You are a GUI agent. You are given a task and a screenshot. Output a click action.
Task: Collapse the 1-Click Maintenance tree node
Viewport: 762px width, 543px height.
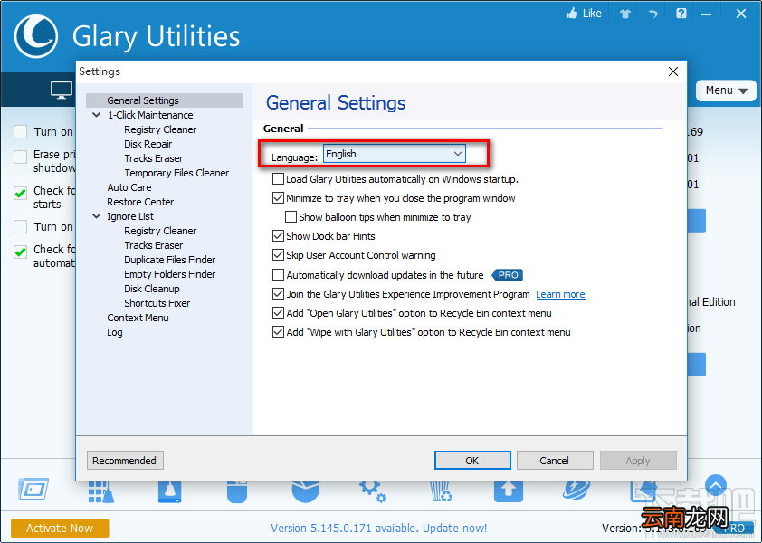click(x=97, y=115)
